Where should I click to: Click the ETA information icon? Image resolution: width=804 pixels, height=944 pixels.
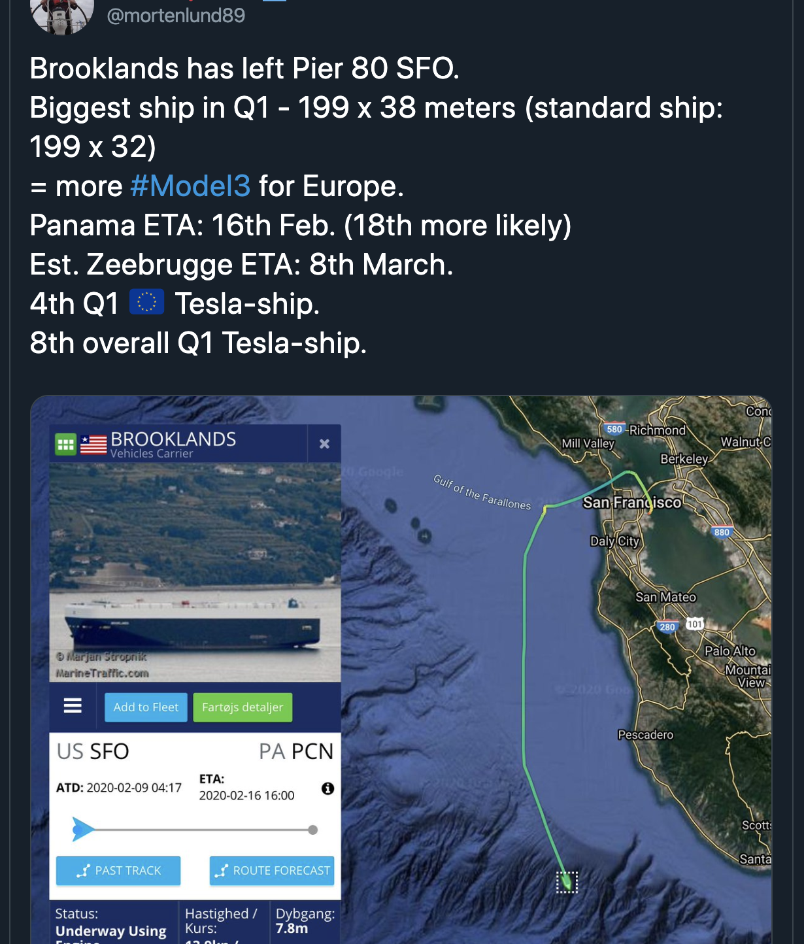(328, 788)
